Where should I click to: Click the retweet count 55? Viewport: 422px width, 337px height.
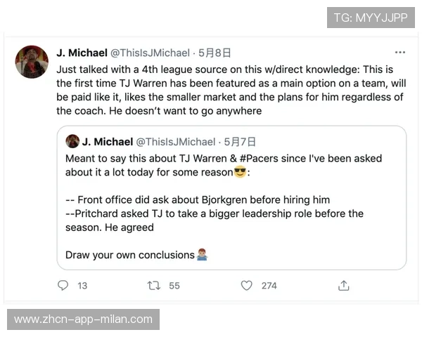point(174,286)
